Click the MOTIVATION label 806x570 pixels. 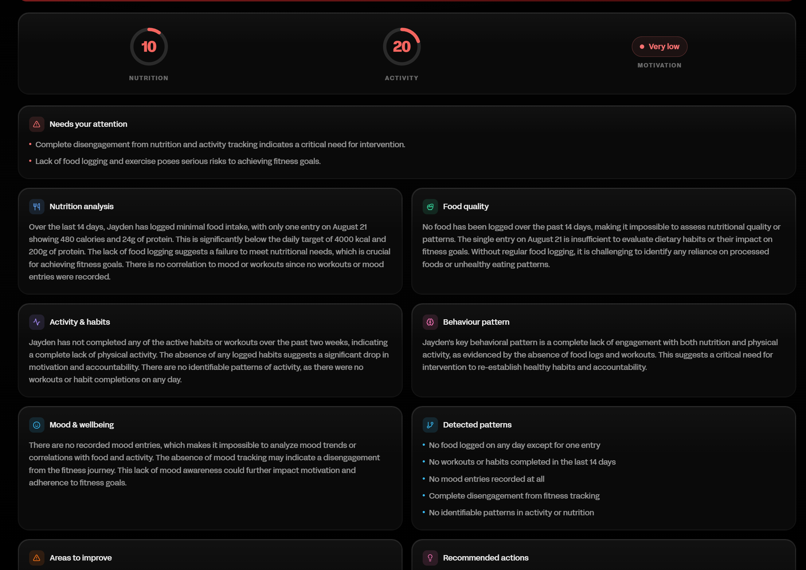(x=660, y=65)
